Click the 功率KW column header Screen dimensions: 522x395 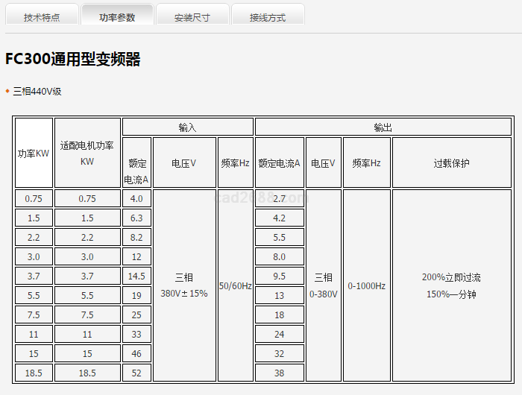click(34, 153)
